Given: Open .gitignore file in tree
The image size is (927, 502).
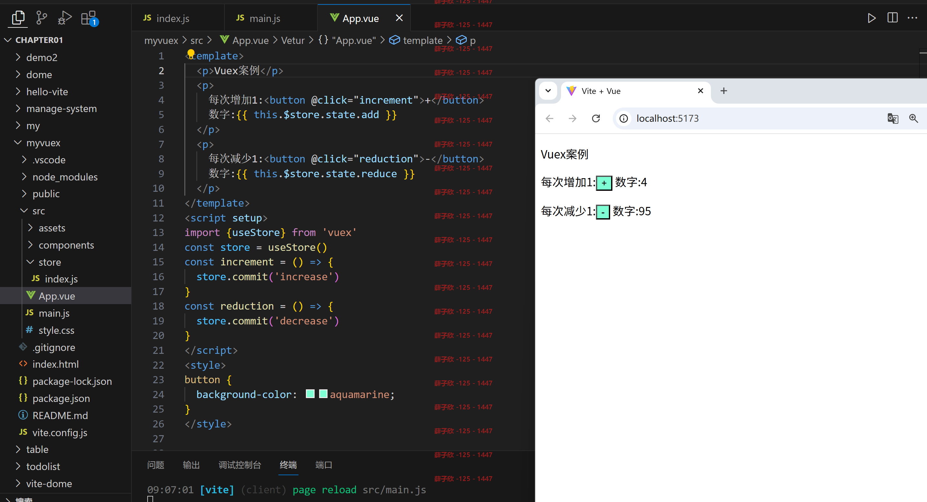Looking at the screenshot, I should [66, 347].
